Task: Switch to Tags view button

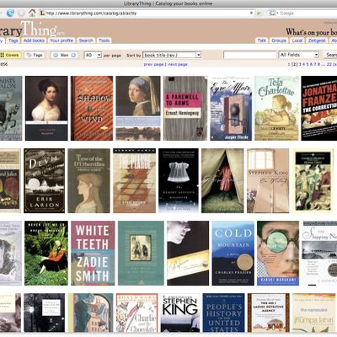Action: click(35, 55)
